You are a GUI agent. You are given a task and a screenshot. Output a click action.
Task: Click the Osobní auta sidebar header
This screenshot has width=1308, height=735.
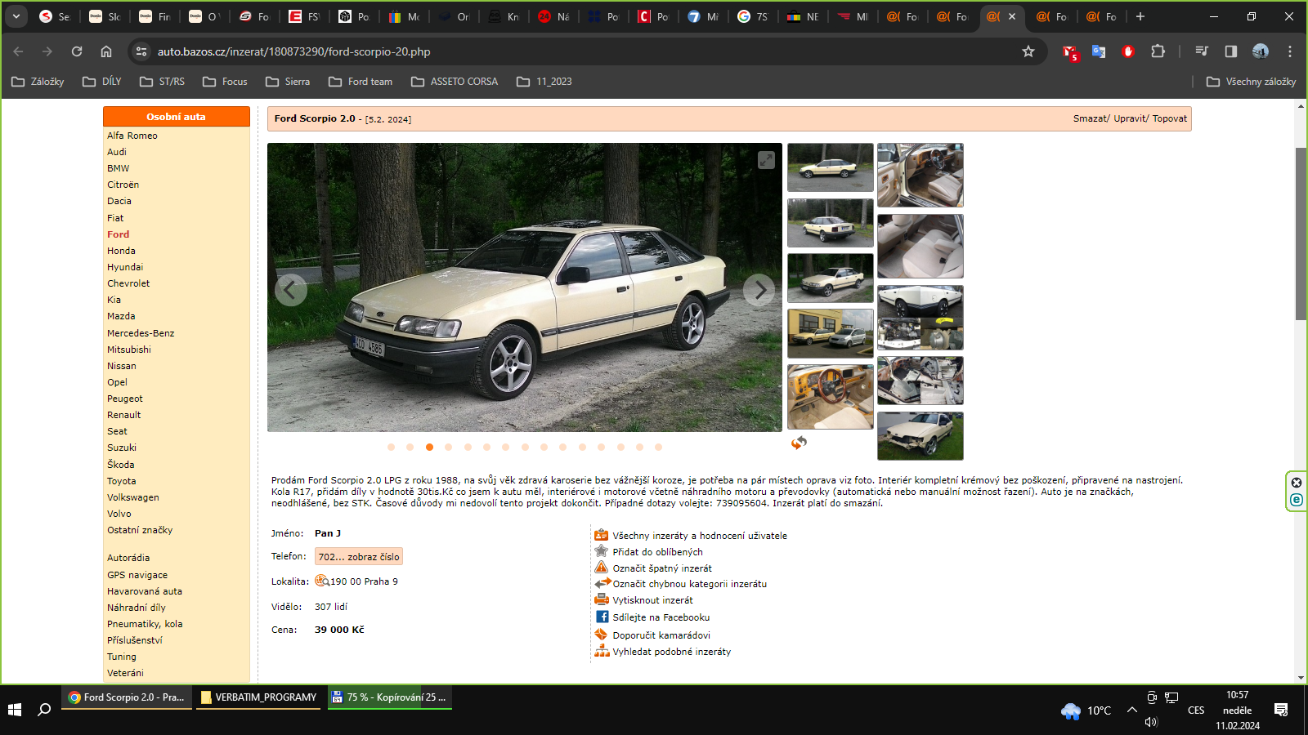177,117
